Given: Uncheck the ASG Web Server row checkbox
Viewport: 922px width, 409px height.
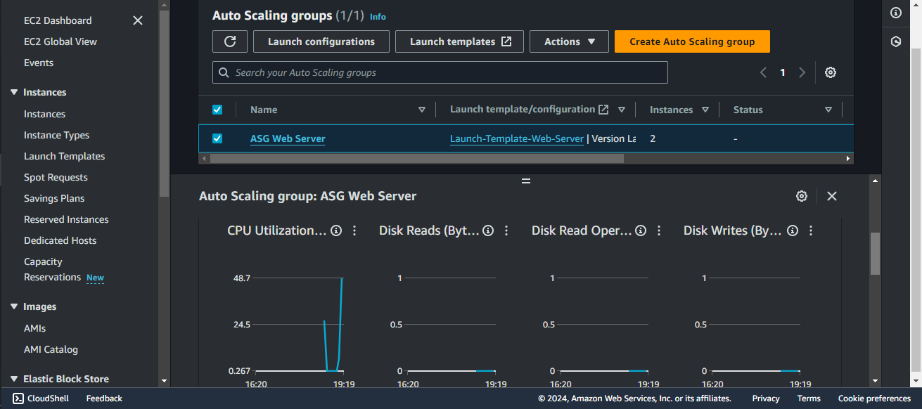Looking at the screenshot, I should (217, 138).
